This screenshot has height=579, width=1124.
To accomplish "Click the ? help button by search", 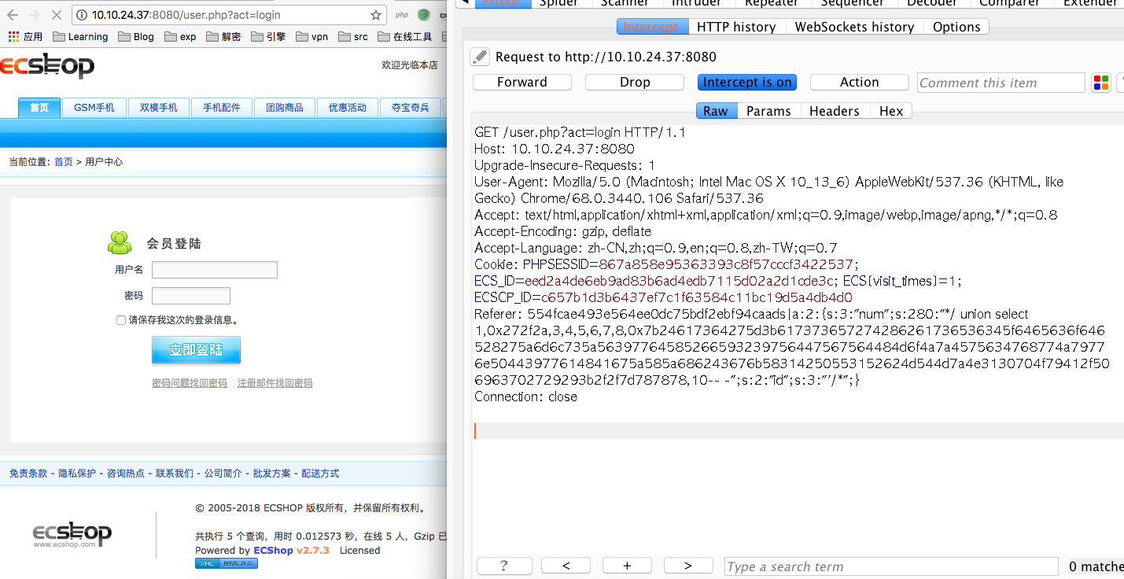I will [x=504, y=566].
